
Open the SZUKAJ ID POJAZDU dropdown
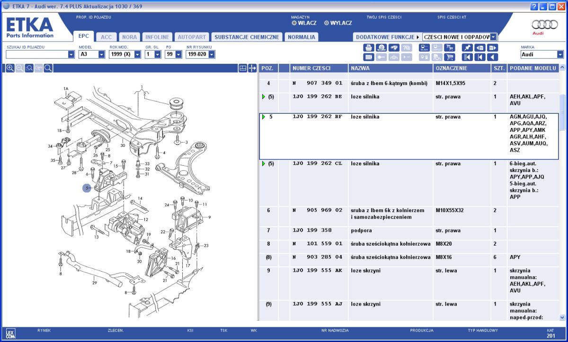coord(71,54)
